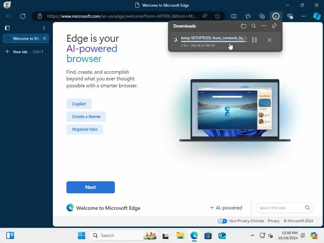Click the profile avatar icon
The image size is (324, 243).
point(7,5)
